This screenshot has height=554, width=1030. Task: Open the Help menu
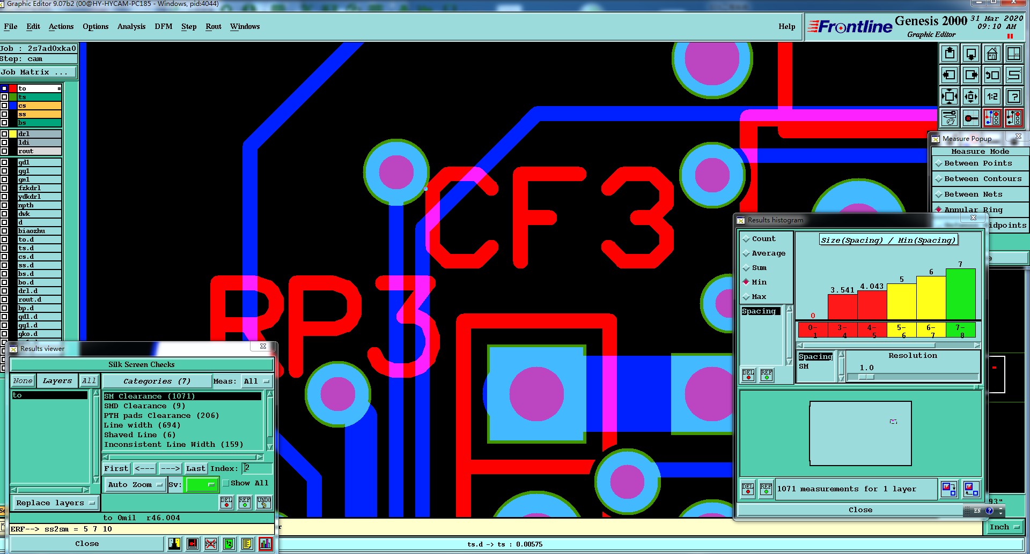(x=787, y=27)
